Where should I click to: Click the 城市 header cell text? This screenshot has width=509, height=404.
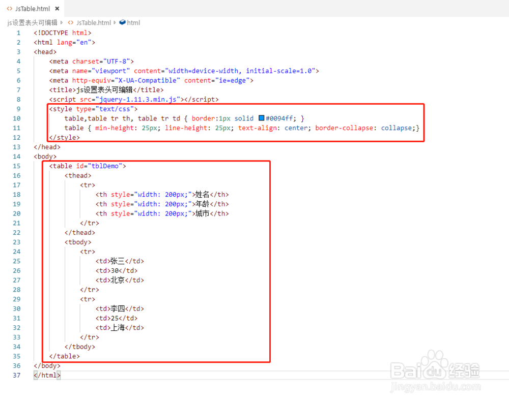pos(202,213)
